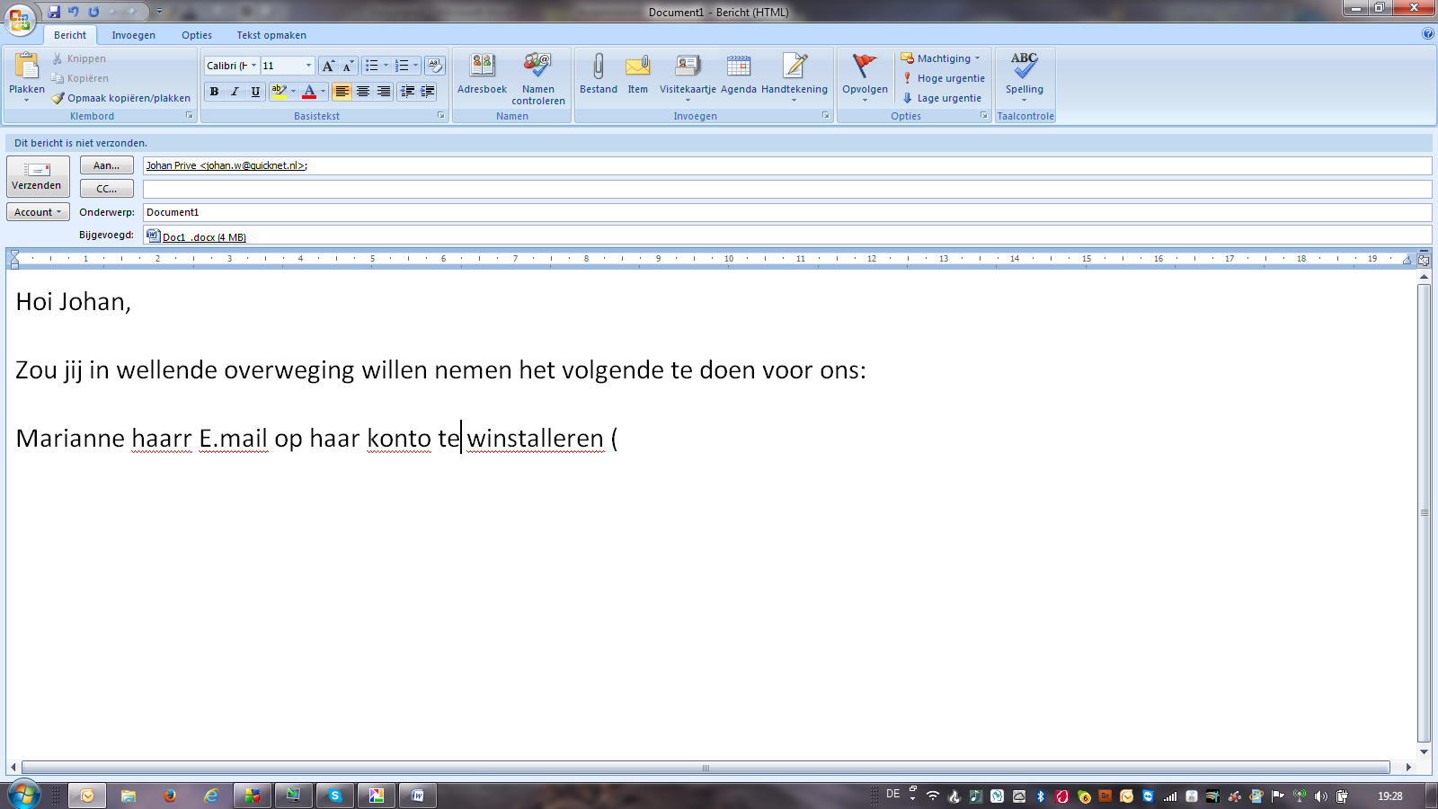Toggle bold formatting
Screen dimensions: 1438x809
(x=214, y=92)
